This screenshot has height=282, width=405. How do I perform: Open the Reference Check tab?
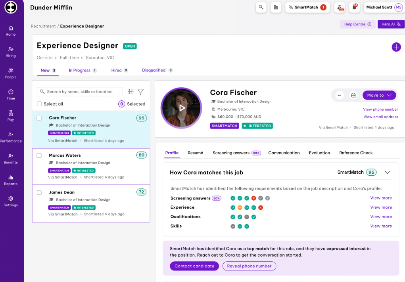(x=356, y=153)
